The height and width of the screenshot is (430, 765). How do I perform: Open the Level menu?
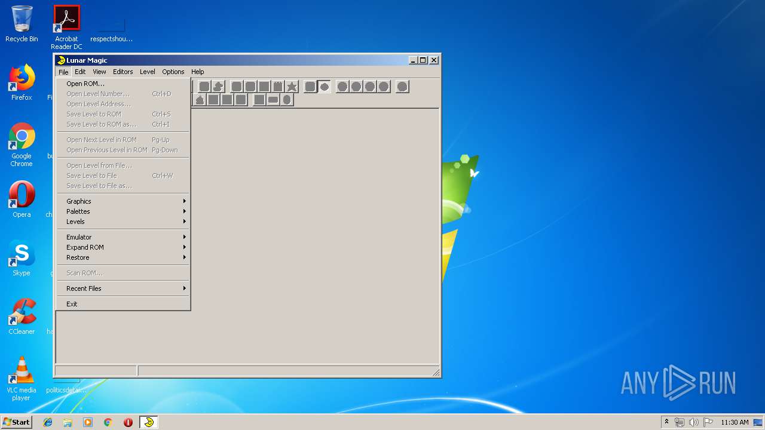coord(148,72)
